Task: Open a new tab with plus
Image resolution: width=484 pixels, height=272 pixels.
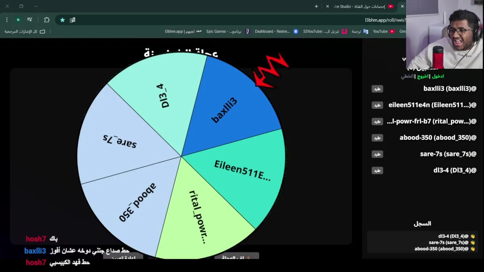Action: click(316, 6)
